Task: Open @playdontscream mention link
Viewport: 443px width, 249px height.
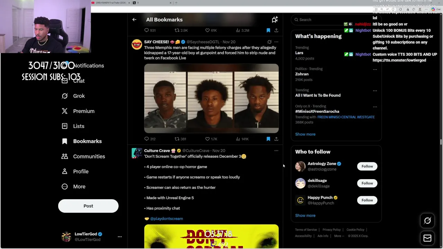Action: pos(166,219)
